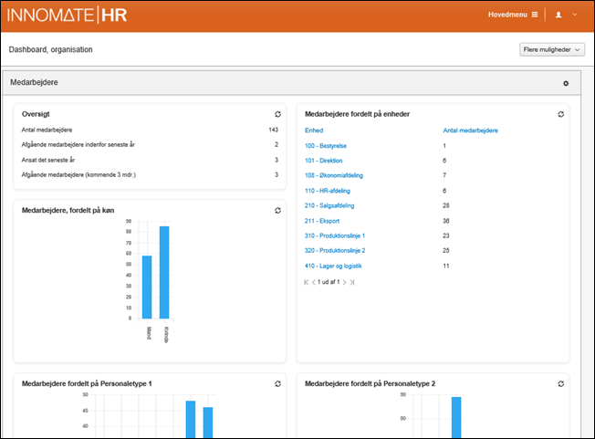Refresh Medarbejdere fordelt på Personaletype 2 chart
This screenshot has height=439, width=595.
point(560,384)
